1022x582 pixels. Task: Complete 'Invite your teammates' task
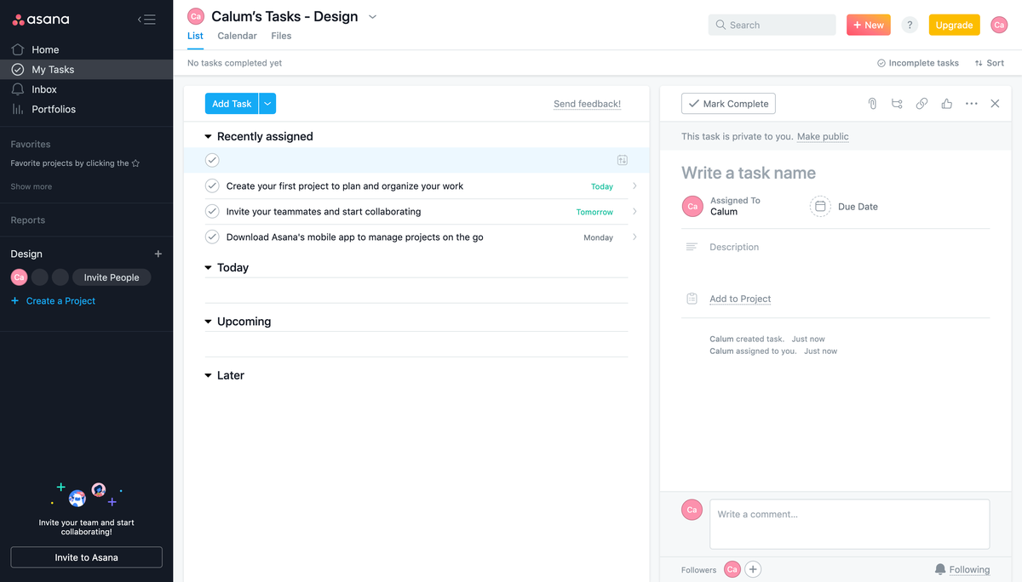[x=212, y=211]
